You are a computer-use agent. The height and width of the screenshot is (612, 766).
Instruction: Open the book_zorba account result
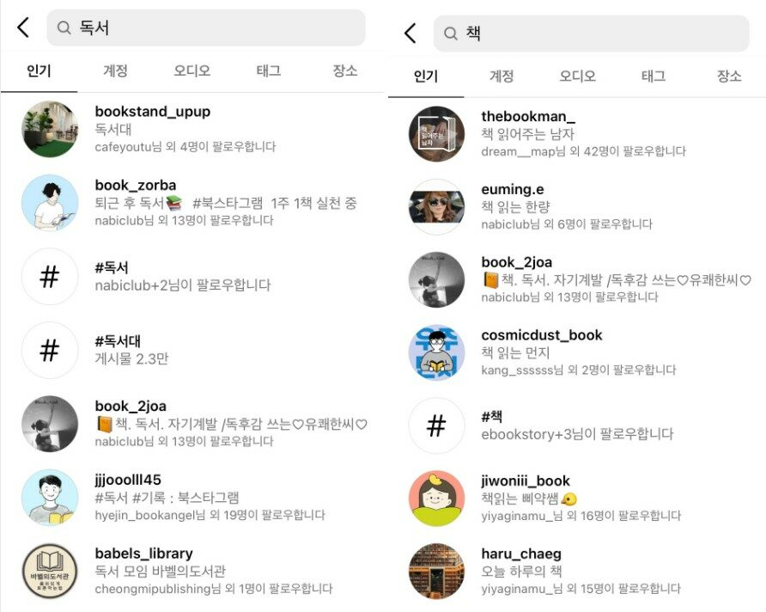click(191, 202)
